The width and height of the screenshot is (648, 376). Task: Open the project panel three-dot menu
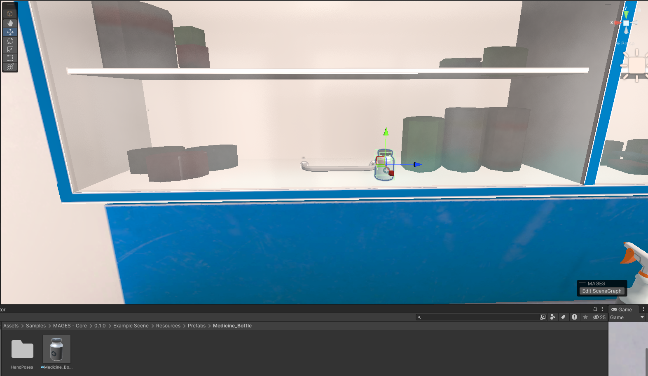(x=602, y=309)
